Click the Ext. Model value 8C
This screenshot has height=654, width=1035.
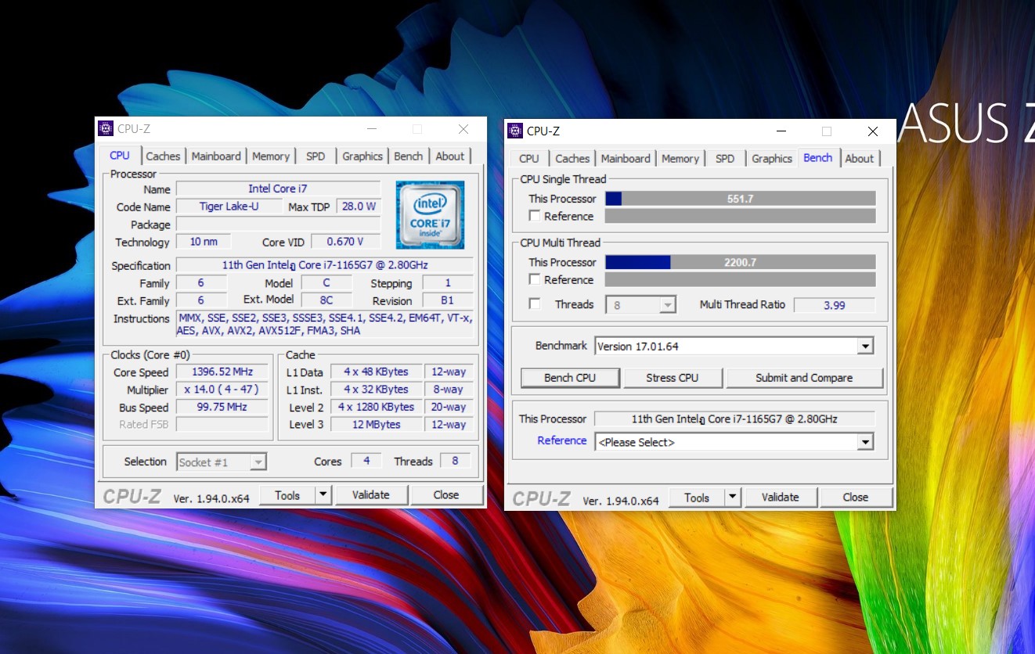[x=326, y=300]
